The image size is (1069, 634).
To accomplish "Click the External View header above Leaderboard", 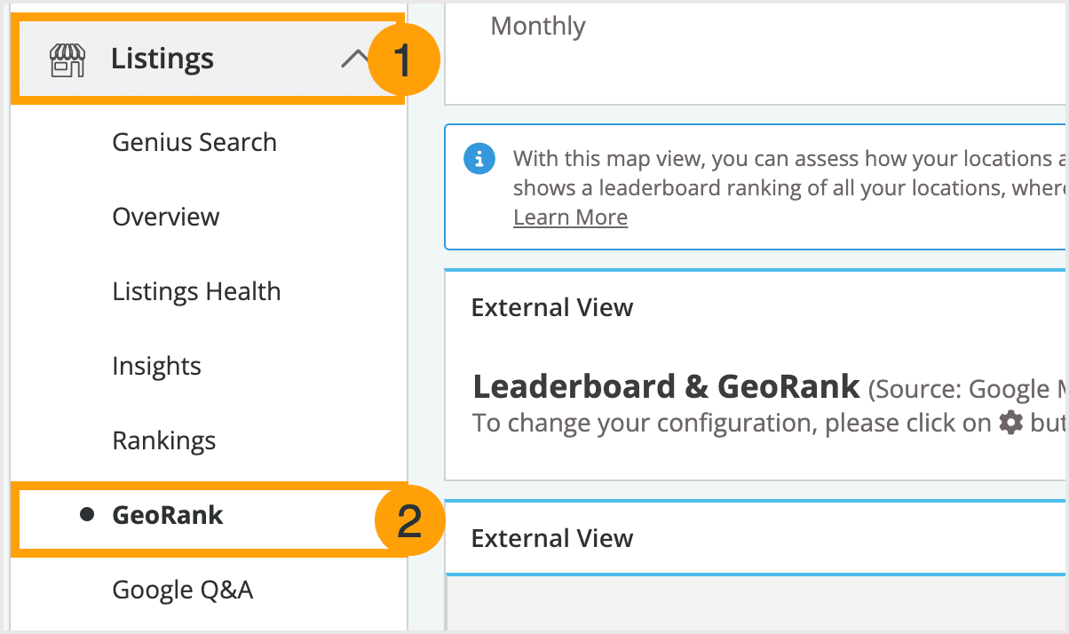I will coord(552,308).
